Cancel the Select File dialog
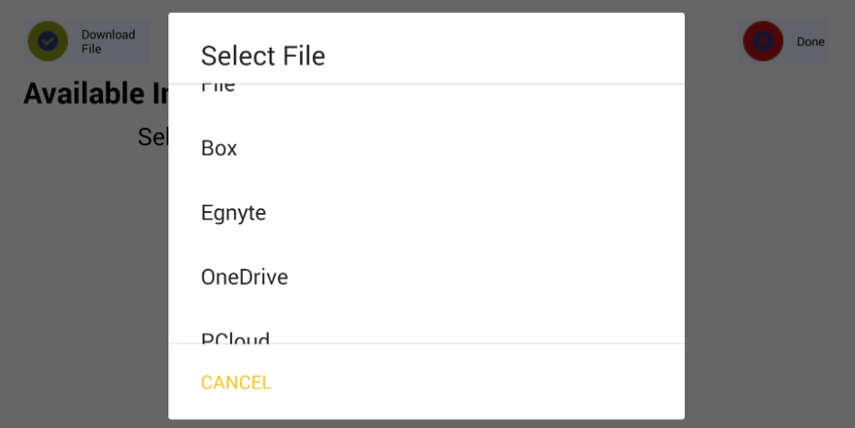 tap(236, 382)
